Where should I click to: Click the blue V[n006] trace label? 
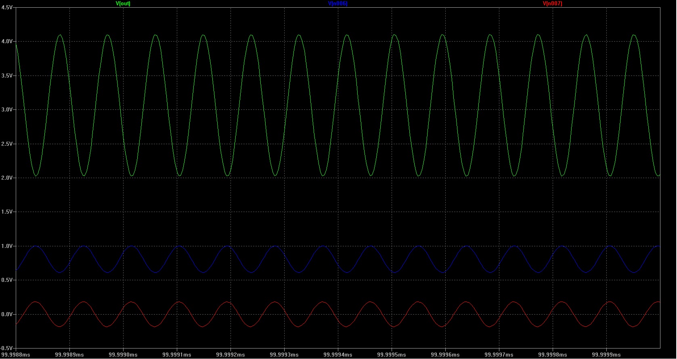click(338, 3)
